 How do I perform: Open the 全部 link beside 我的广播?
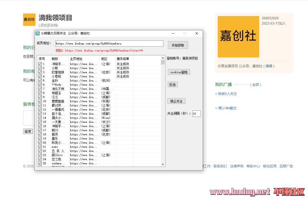coord(256,85)
